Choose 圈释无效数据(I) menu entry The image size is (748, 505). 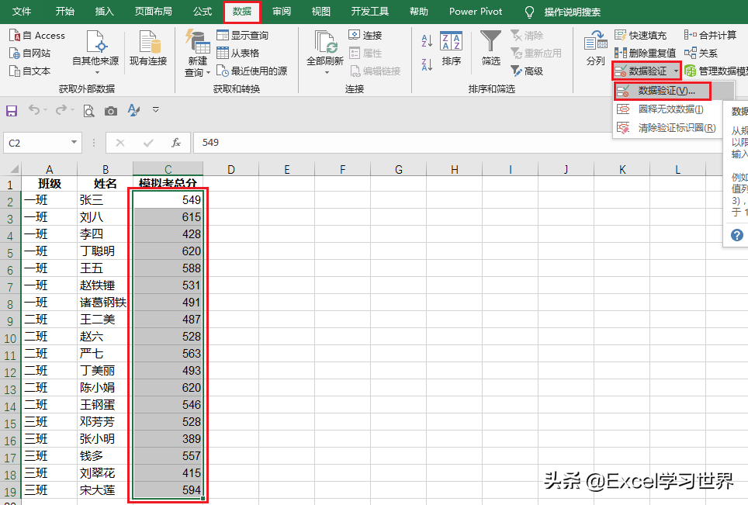tap(667, 109)
